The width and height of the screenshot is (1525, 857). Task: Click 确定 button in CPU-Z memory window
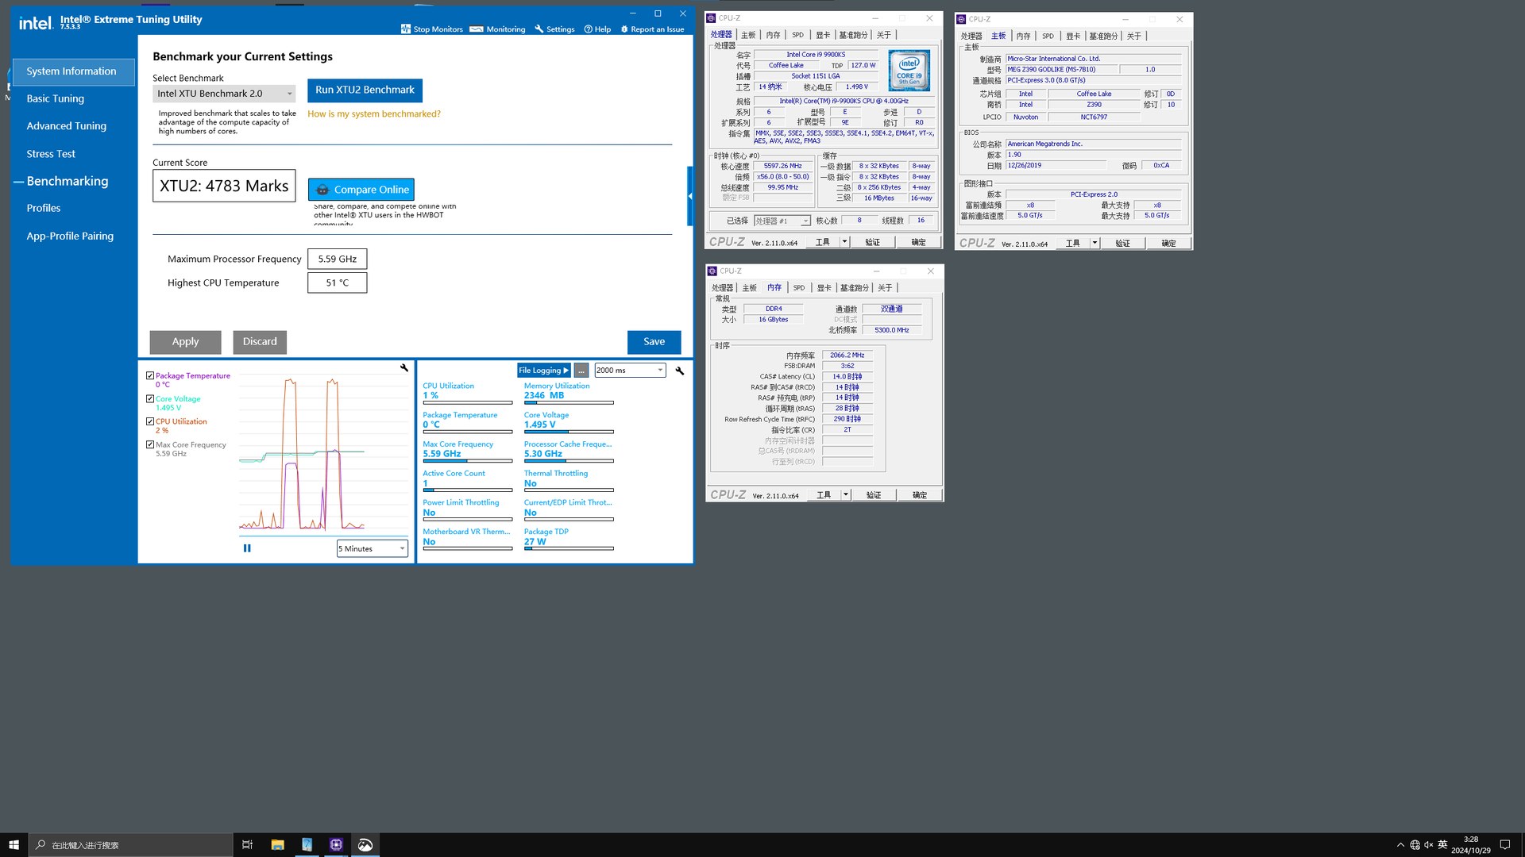[x=920, y=494]
